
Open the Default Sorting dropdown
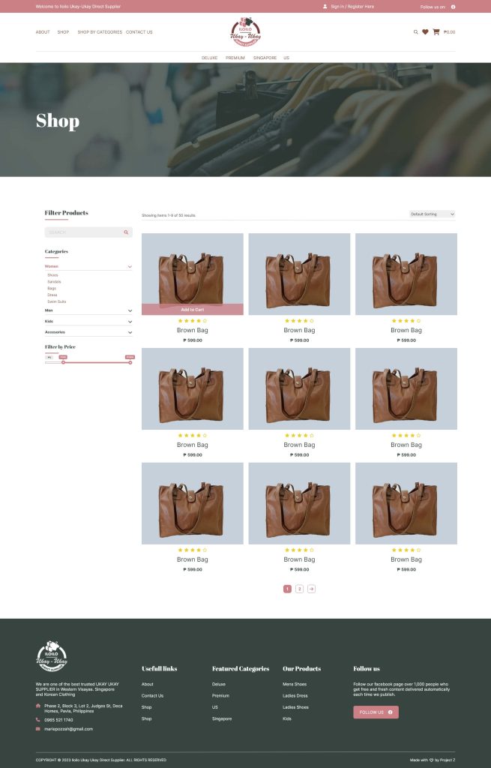tap(433, 214)
